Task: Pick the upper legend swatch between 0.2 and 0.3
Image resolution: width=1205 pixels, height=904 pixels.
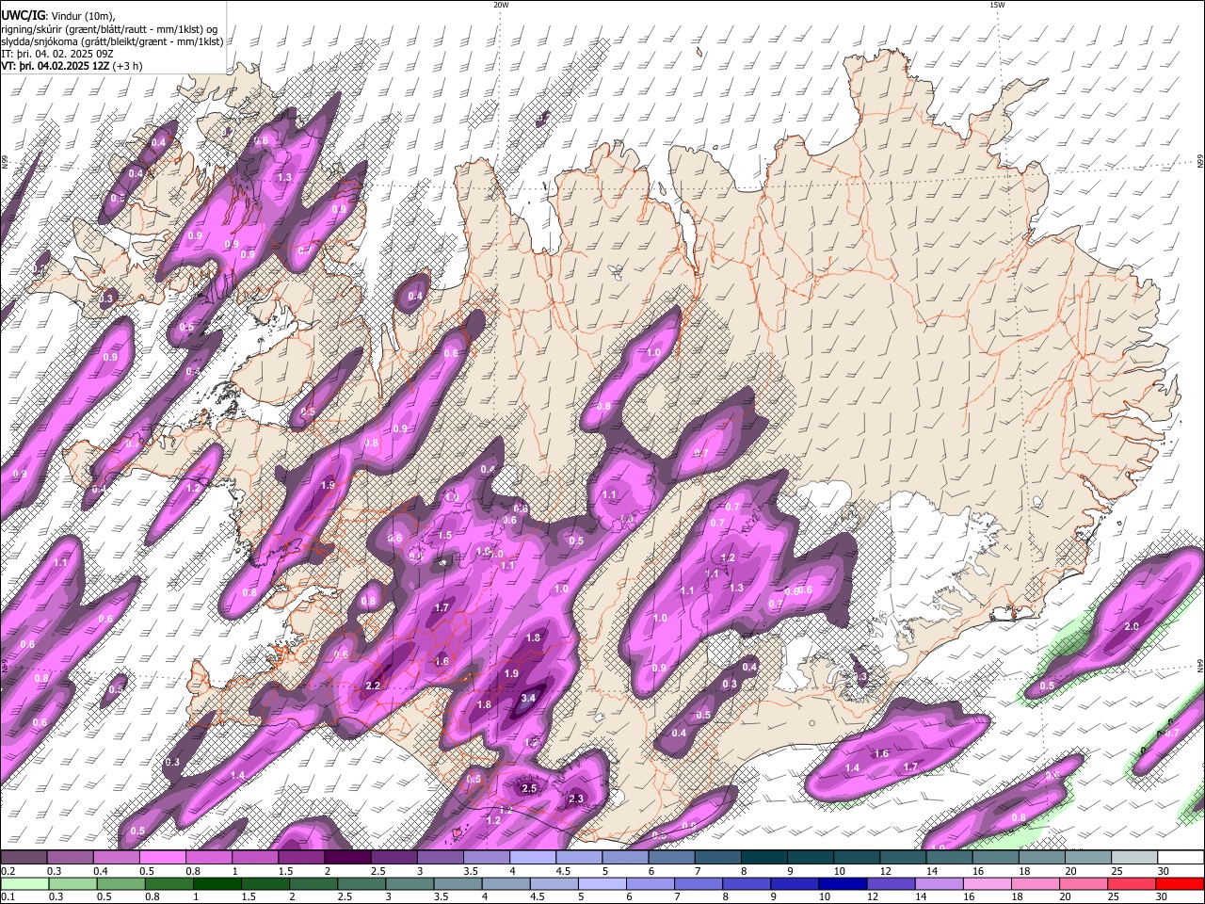Action: 24,858
